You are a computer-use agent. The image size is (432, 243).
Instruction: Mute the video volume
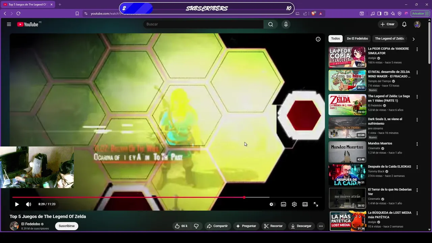point(29,204)
